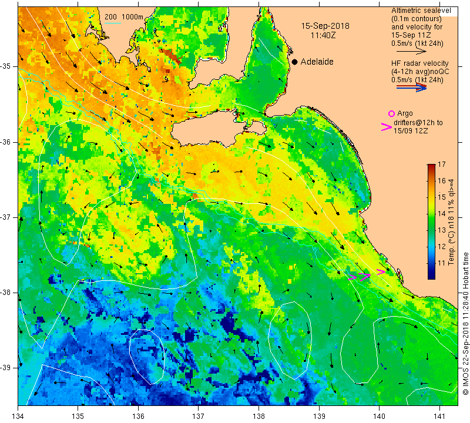Click the longitude axis label '134'
The width and height of the screenshot is (470, 423).
pyautogui.click(x=18, y=417)
